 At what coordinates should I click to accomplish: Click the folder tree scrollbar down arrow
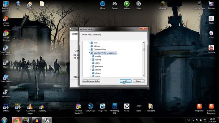click(143, 76)
